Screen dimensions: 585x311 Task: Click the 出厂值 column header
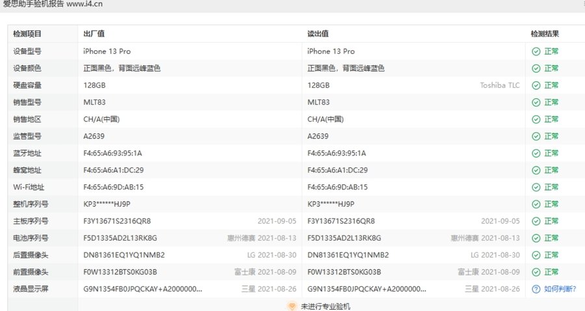point(94,34)
